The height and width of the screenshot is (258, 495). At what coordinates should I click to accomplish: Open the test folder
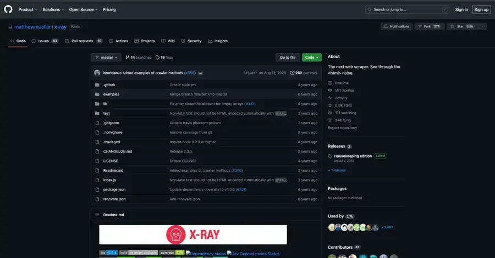tap(106, 114)
